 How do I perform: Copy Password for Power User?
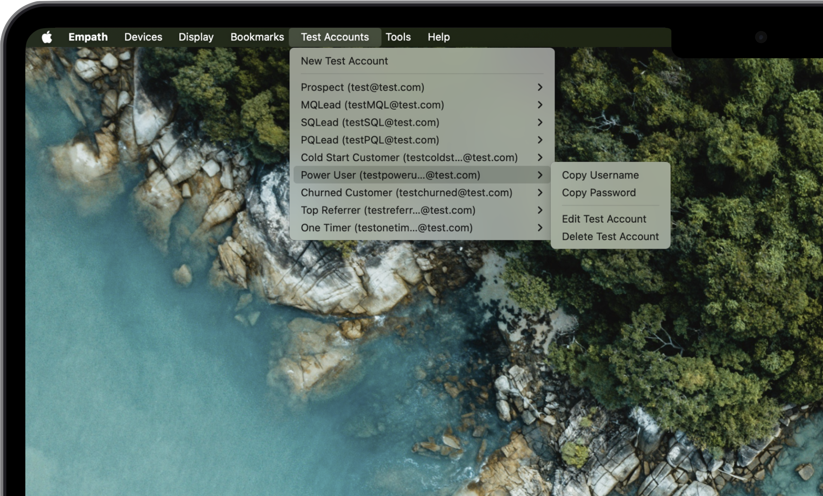point(599,193)
